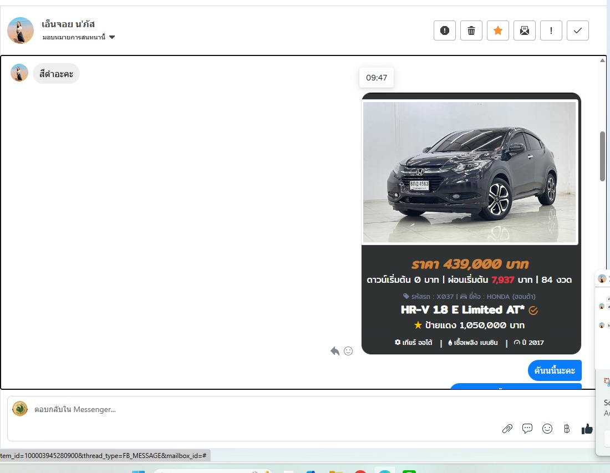610x473 pixels.
Task: Open the Honda HR-V car image
Action: (470, 172)
